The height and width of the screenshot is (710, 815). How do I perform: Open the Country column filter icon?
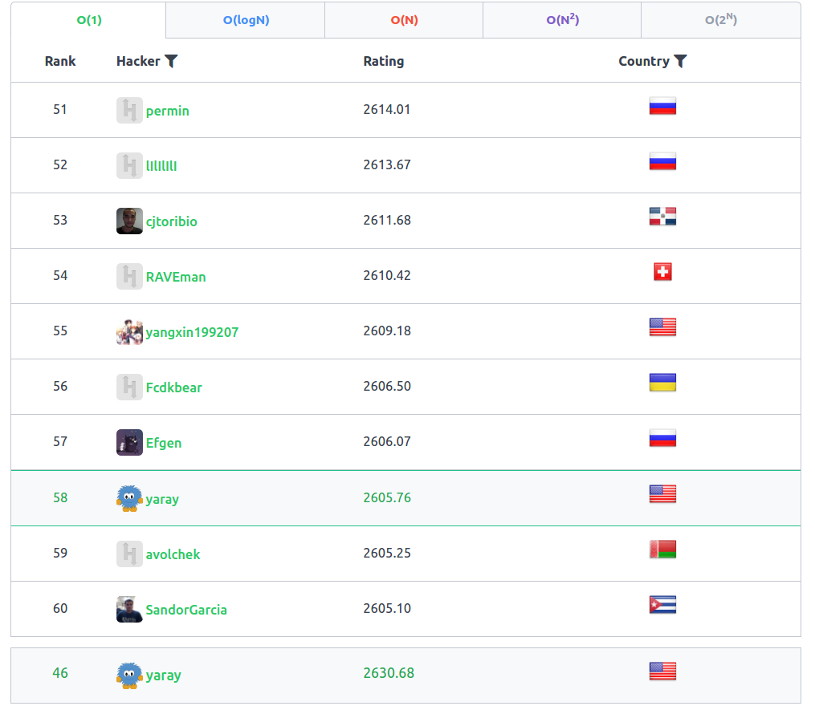[680, 61]
